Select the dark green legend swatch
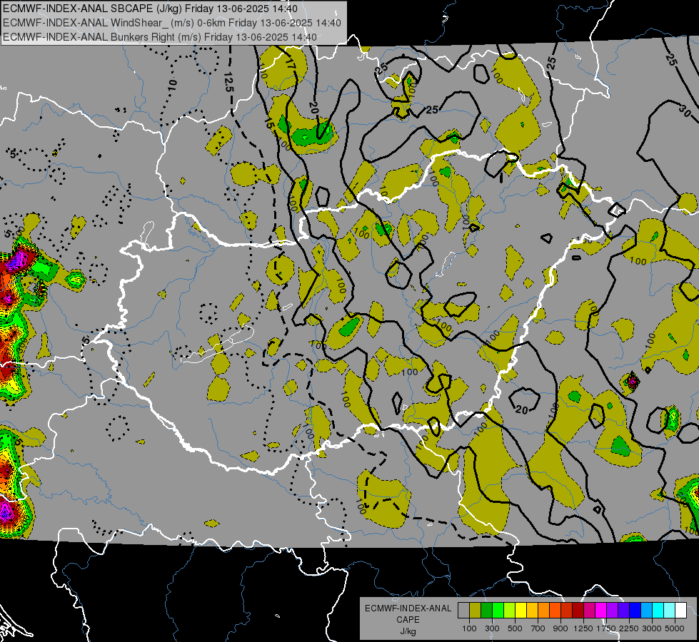699x642 pixels. pos(486,610)
